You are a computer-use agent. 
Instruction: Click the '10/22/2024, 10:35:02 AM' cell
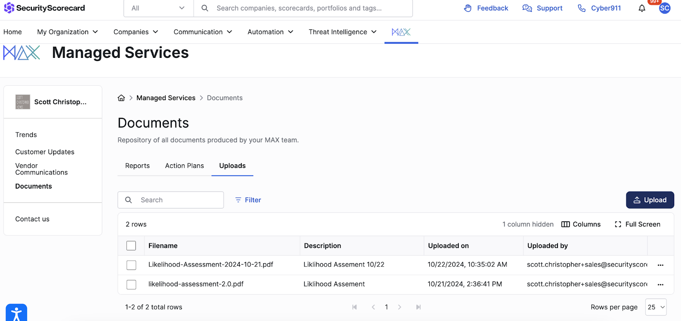point(467,264)
